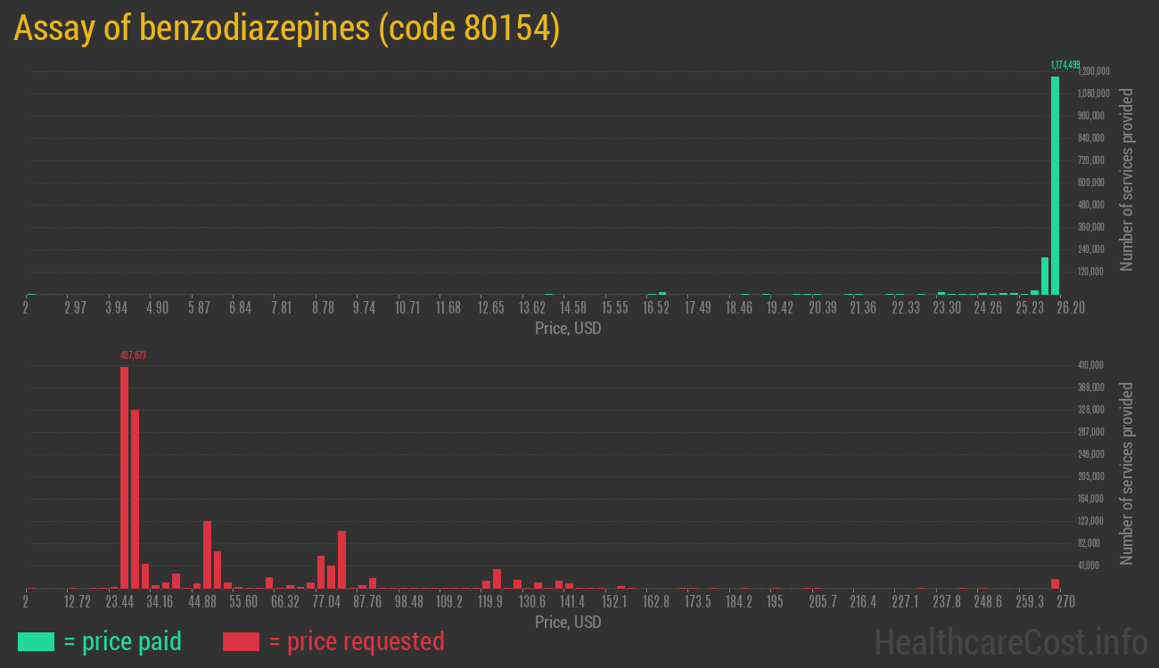
Task: Click the '9.74' tick on the top price axis
Action: click(x=364, y=308)
